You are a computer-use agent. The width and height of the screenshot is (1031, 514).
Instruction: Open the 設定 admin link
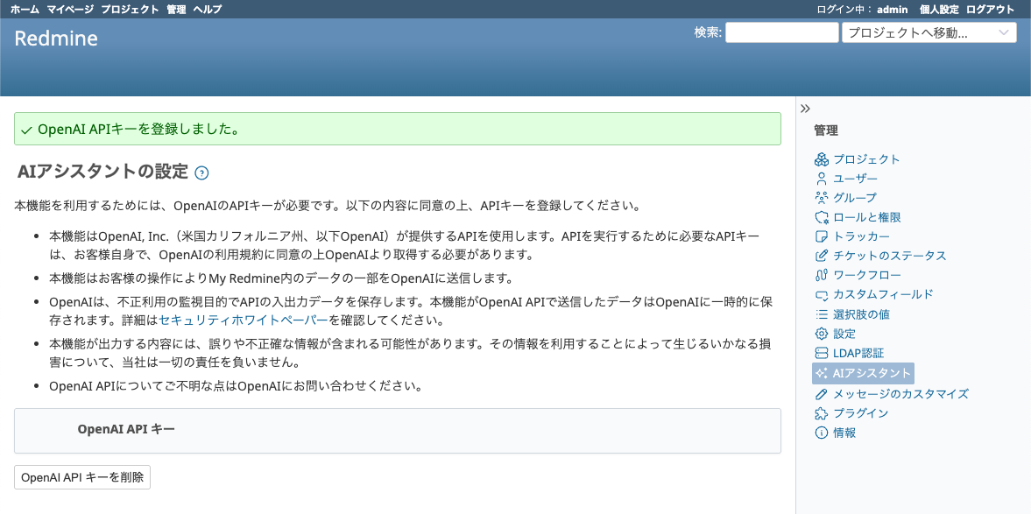tap(844, 334)
